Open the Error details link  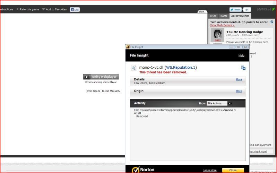93,91
